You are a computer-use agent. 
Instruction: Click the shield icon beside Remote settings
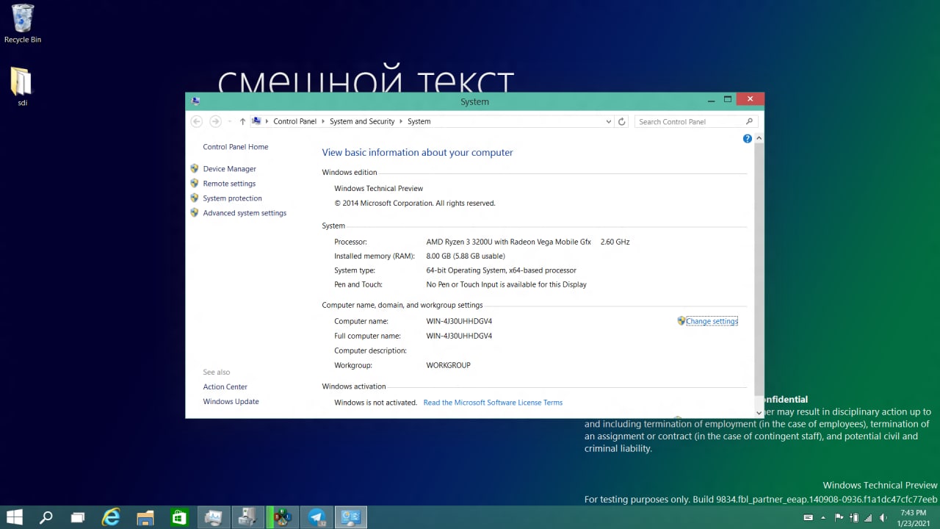click(x=195, y=183)
